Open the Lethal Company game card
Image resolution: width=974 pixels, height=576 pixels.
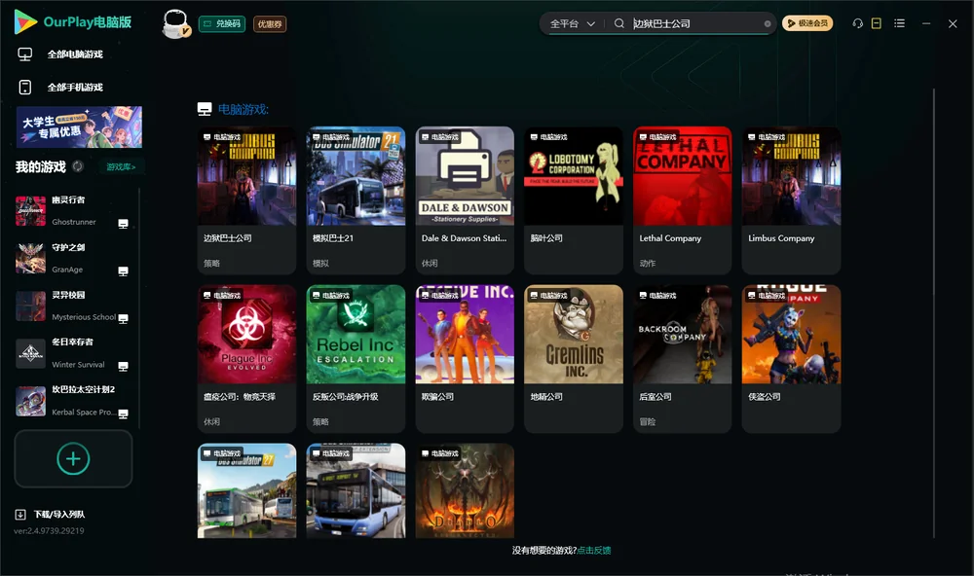click(x=682, y=200)
